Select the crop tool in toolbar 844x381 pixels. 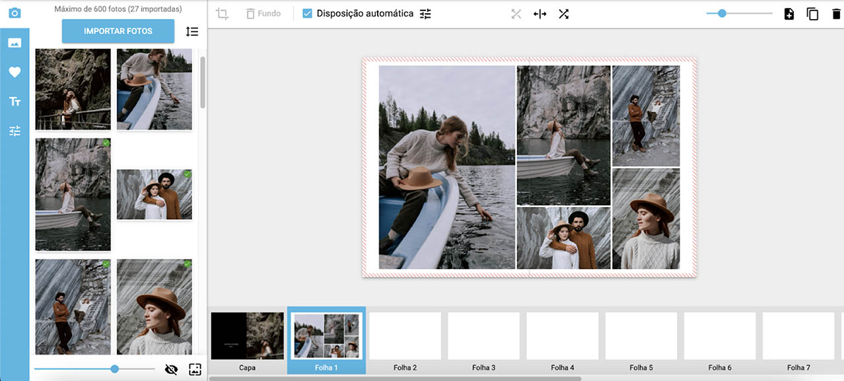(223, 14)
